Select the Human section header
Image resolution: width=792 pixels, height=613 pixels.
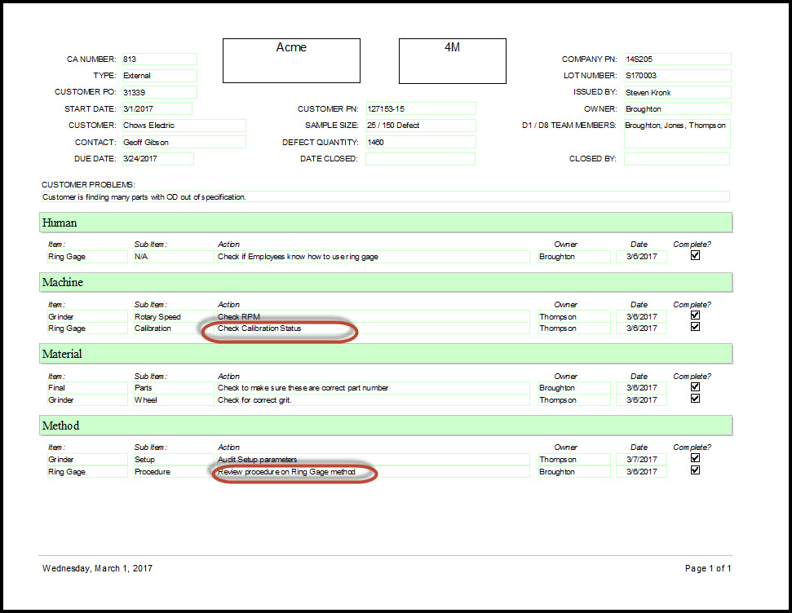point(386,223)
